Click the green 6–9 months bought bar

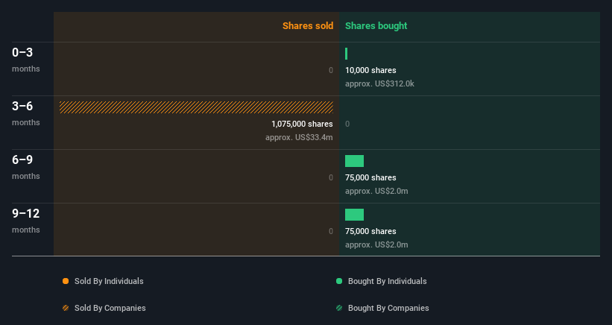pos(354,161)
